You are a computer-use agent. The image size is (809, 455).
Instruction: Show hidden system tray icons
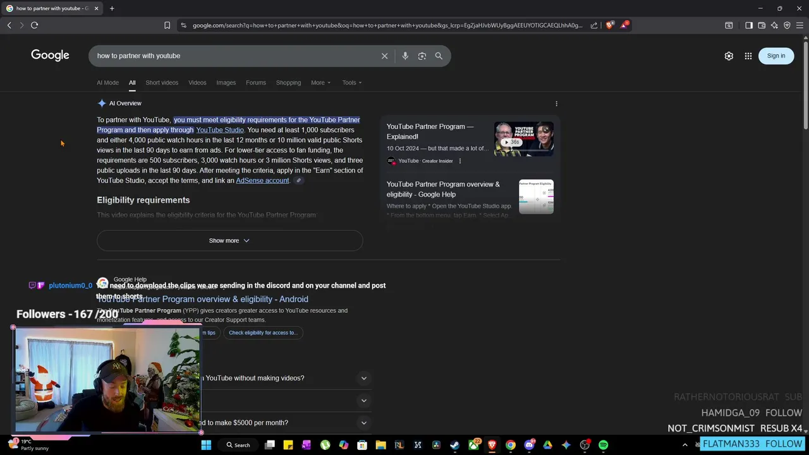pyautogui.click(x=684, y=445)
